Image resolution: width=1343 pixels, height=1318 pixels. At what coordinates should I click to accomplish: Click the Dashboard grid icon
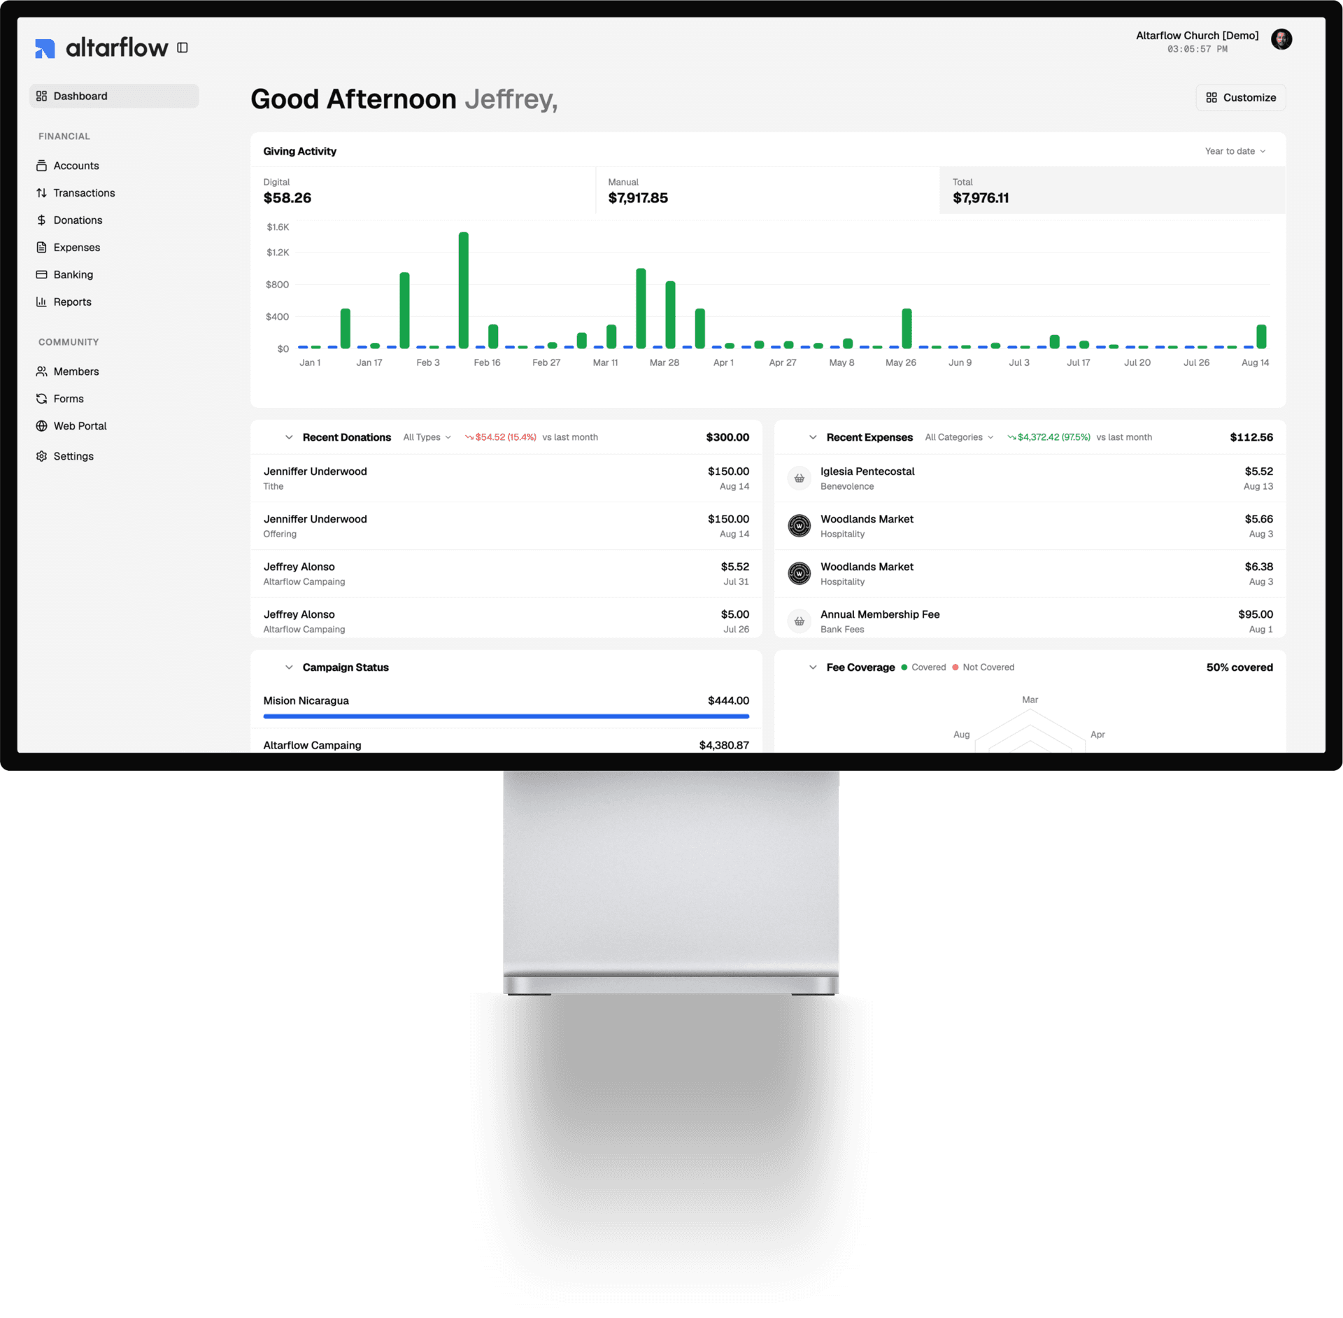(x=41, y=96)
